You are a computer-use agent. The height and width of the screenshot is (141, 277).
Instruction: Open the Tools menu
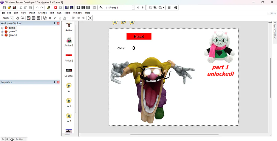point(67,13)
